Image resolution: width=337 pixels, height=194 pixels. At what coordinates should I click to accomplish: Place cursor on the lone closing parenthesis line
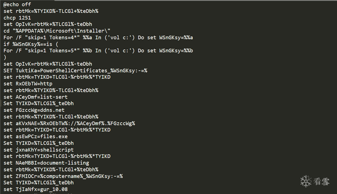coord(5,58)
